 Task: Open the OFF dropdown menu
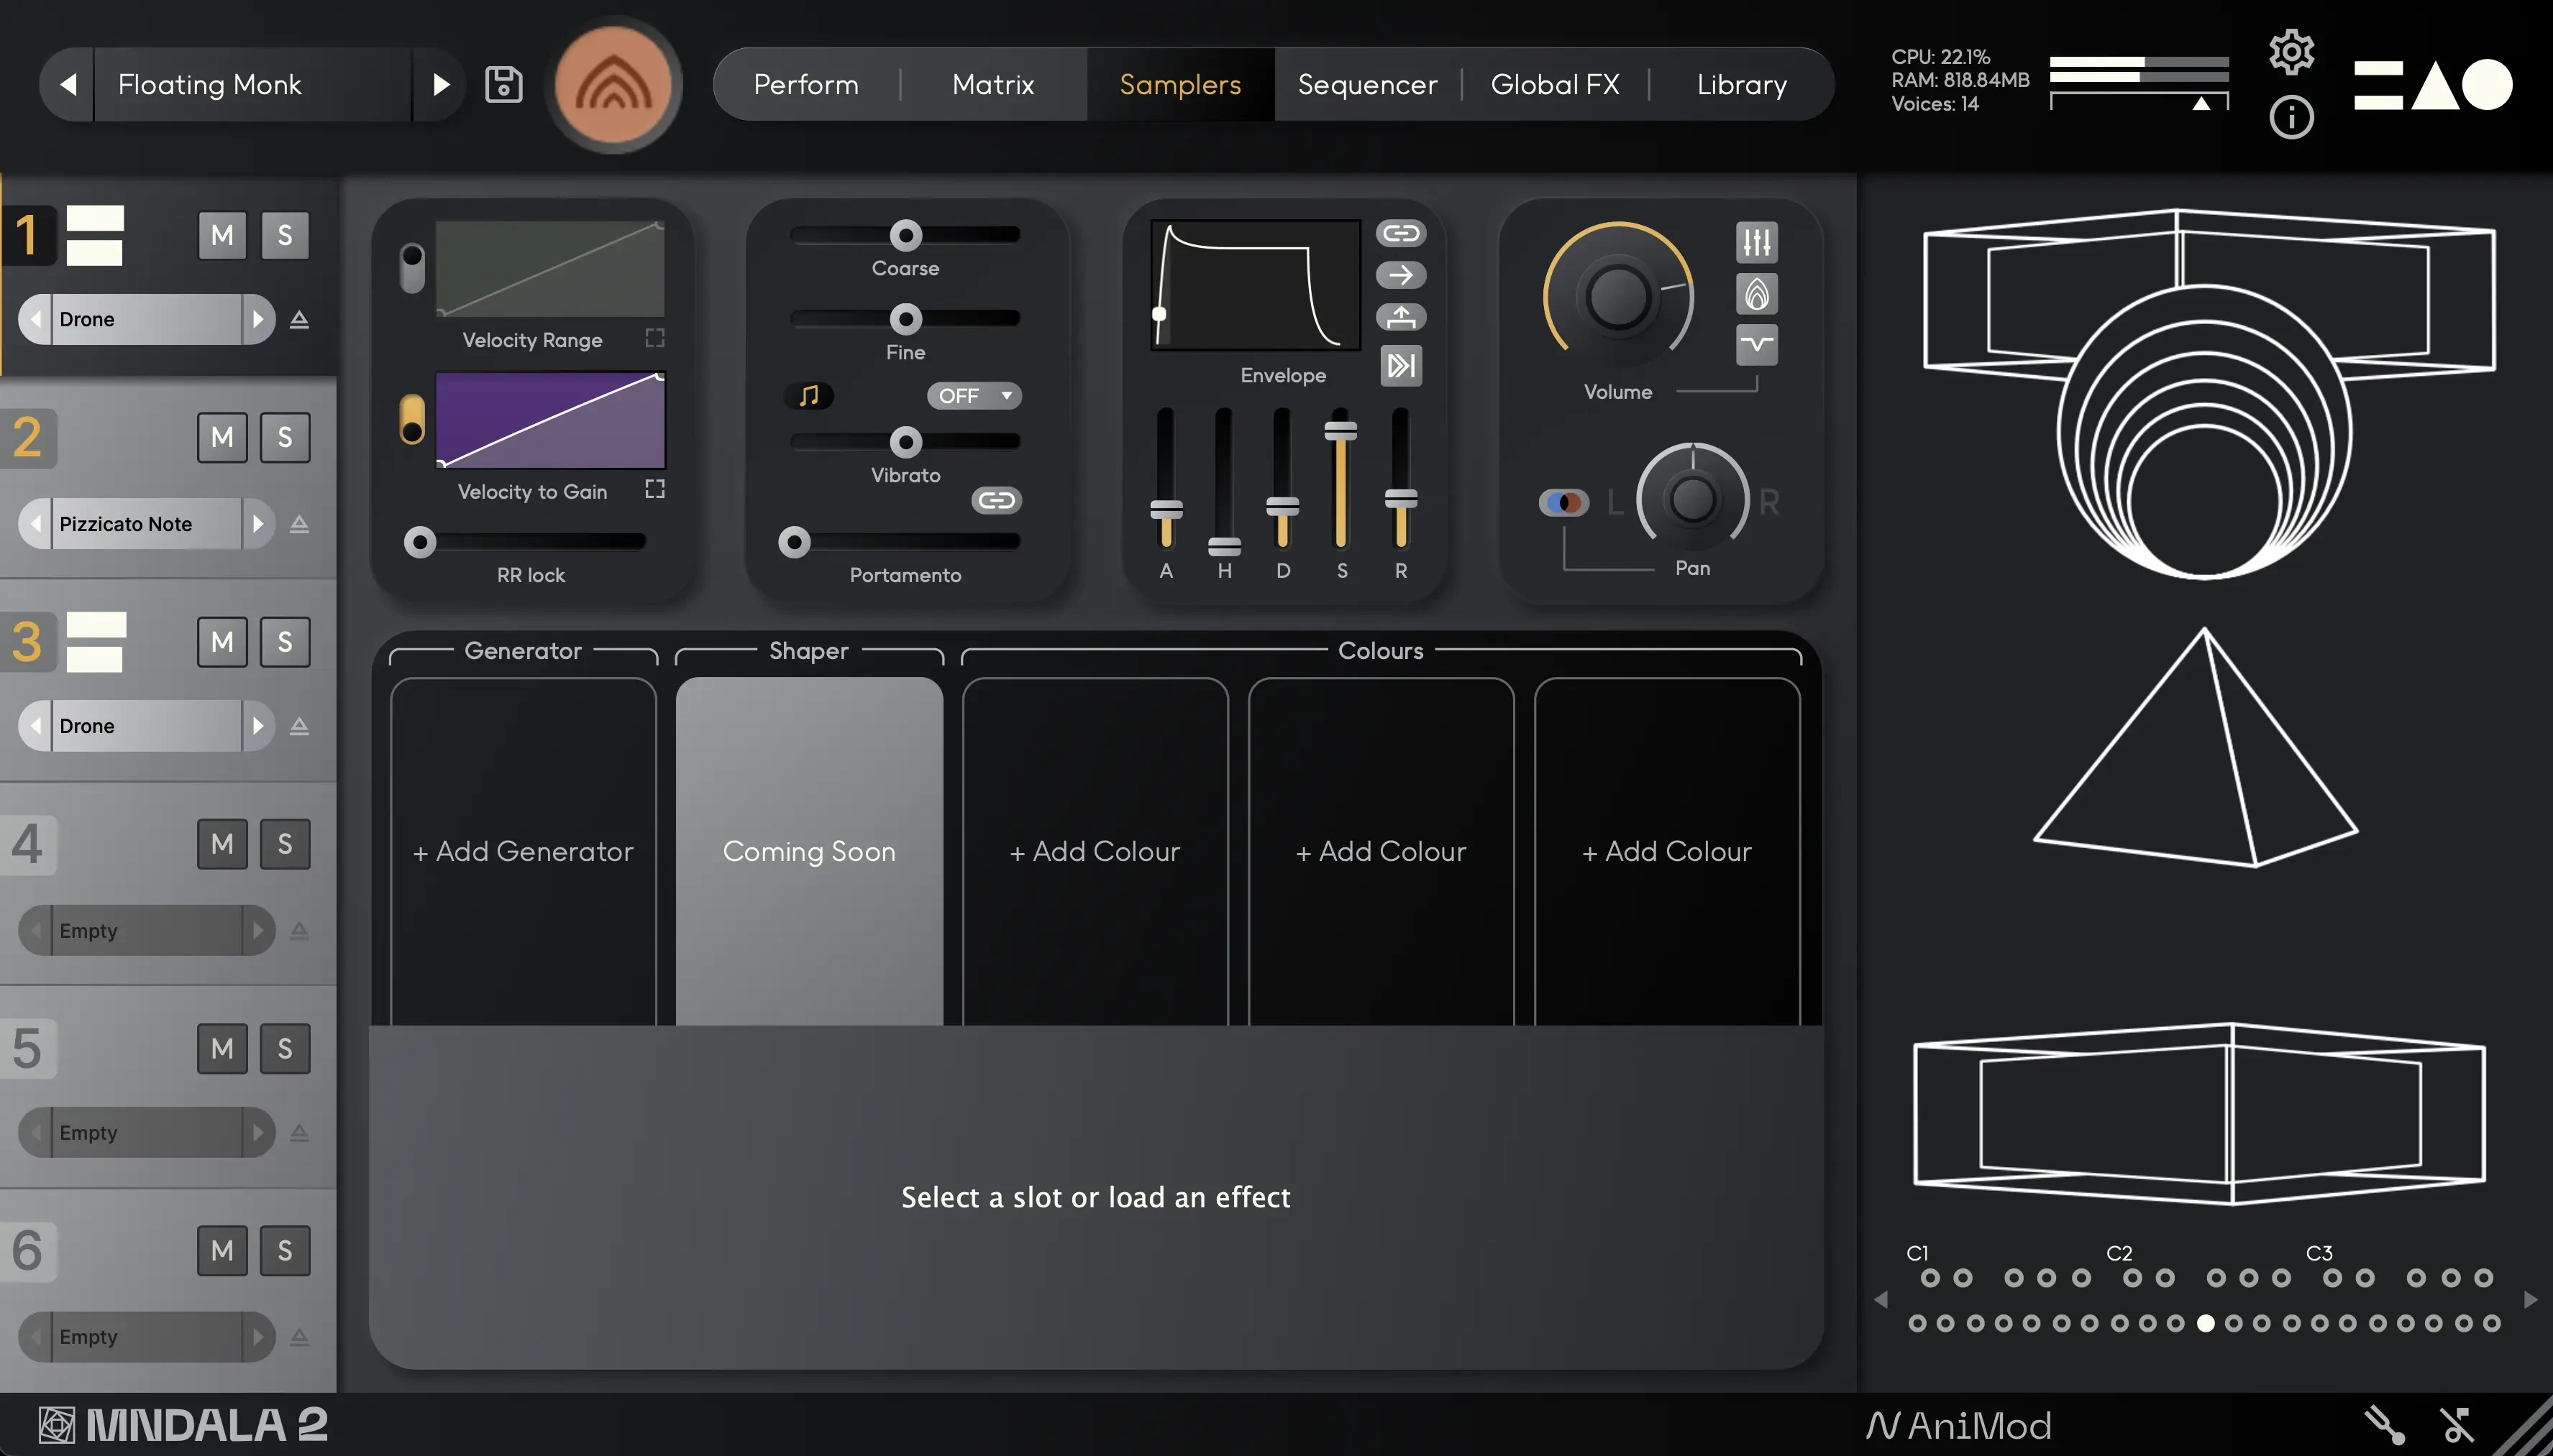974,396
